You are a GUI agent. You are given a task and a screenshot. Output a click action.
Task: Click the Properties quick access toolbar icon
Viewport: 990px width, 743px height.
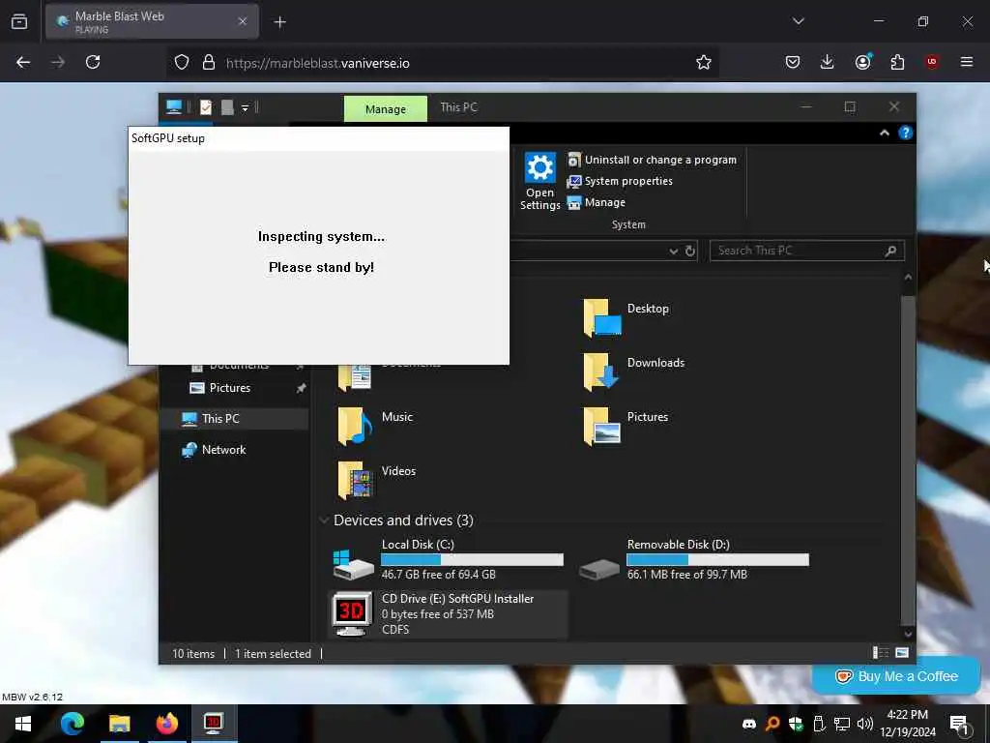click(206, 107)
